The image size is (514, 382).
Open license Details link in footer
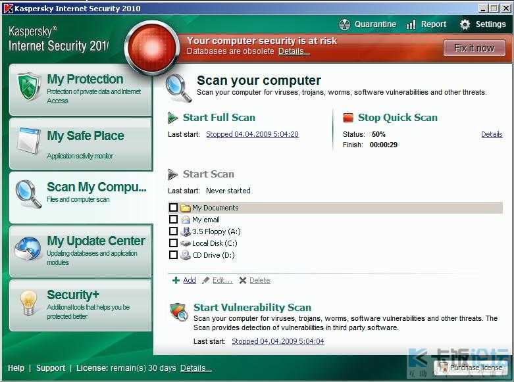195,368
